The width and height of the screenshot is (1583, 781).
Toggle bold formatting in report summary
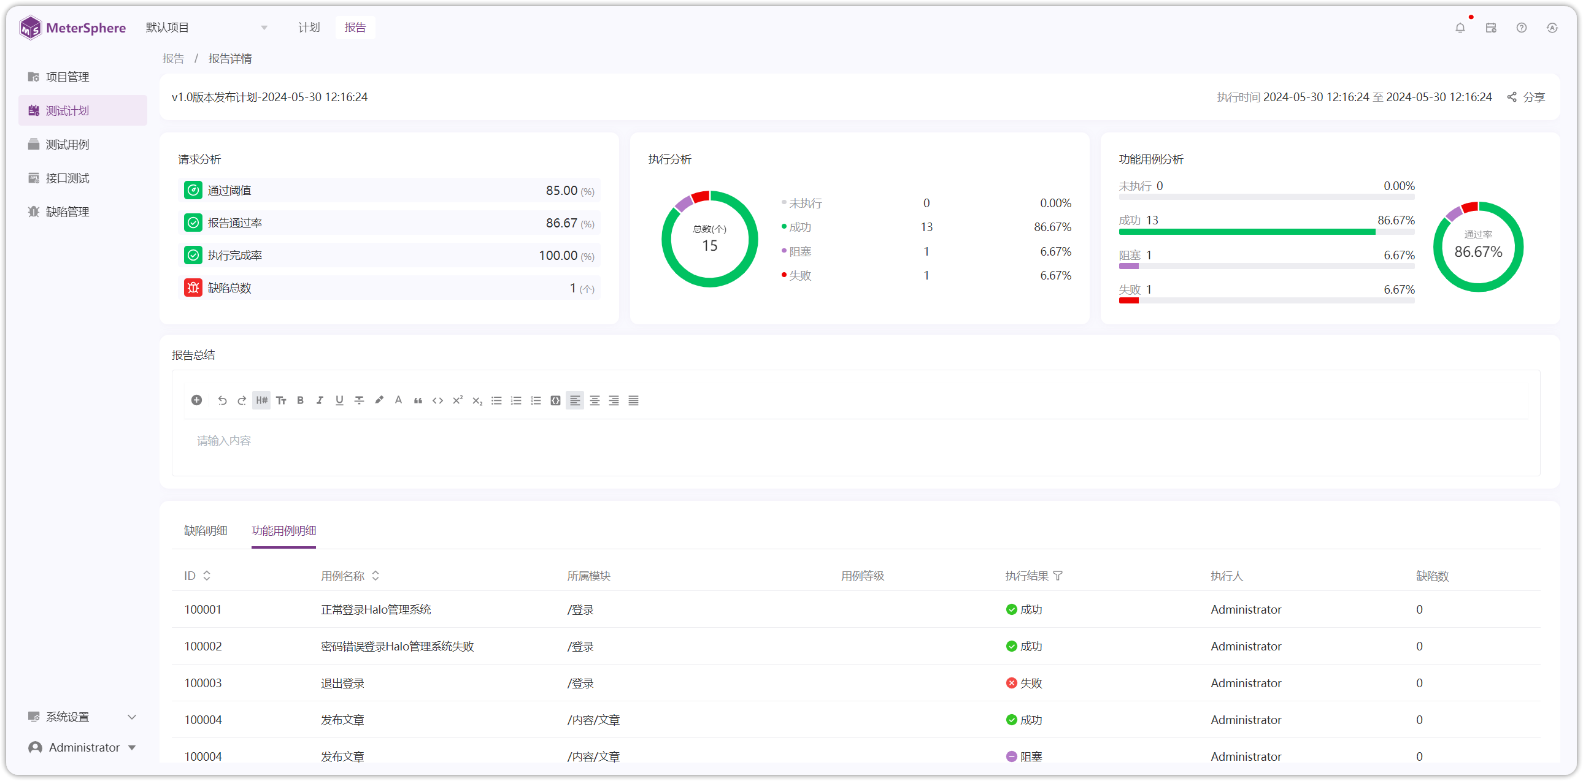click(301, 400)
